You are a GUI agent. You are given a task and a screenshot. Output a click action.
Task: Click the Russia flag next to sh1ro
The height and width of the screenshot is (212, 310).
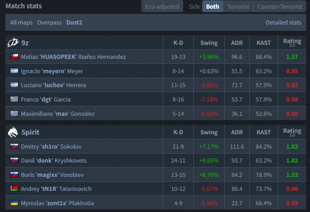(x=14, y=146)
